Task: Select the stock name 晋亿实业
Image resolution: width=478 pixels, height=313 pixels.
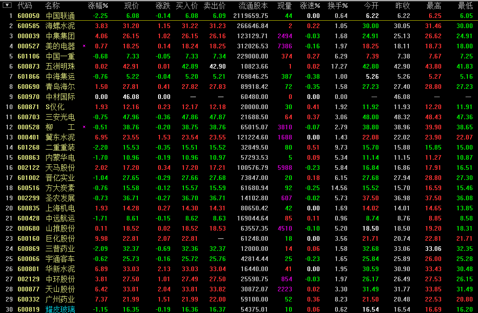Action: pyautogui.click(x=60, y=178)
